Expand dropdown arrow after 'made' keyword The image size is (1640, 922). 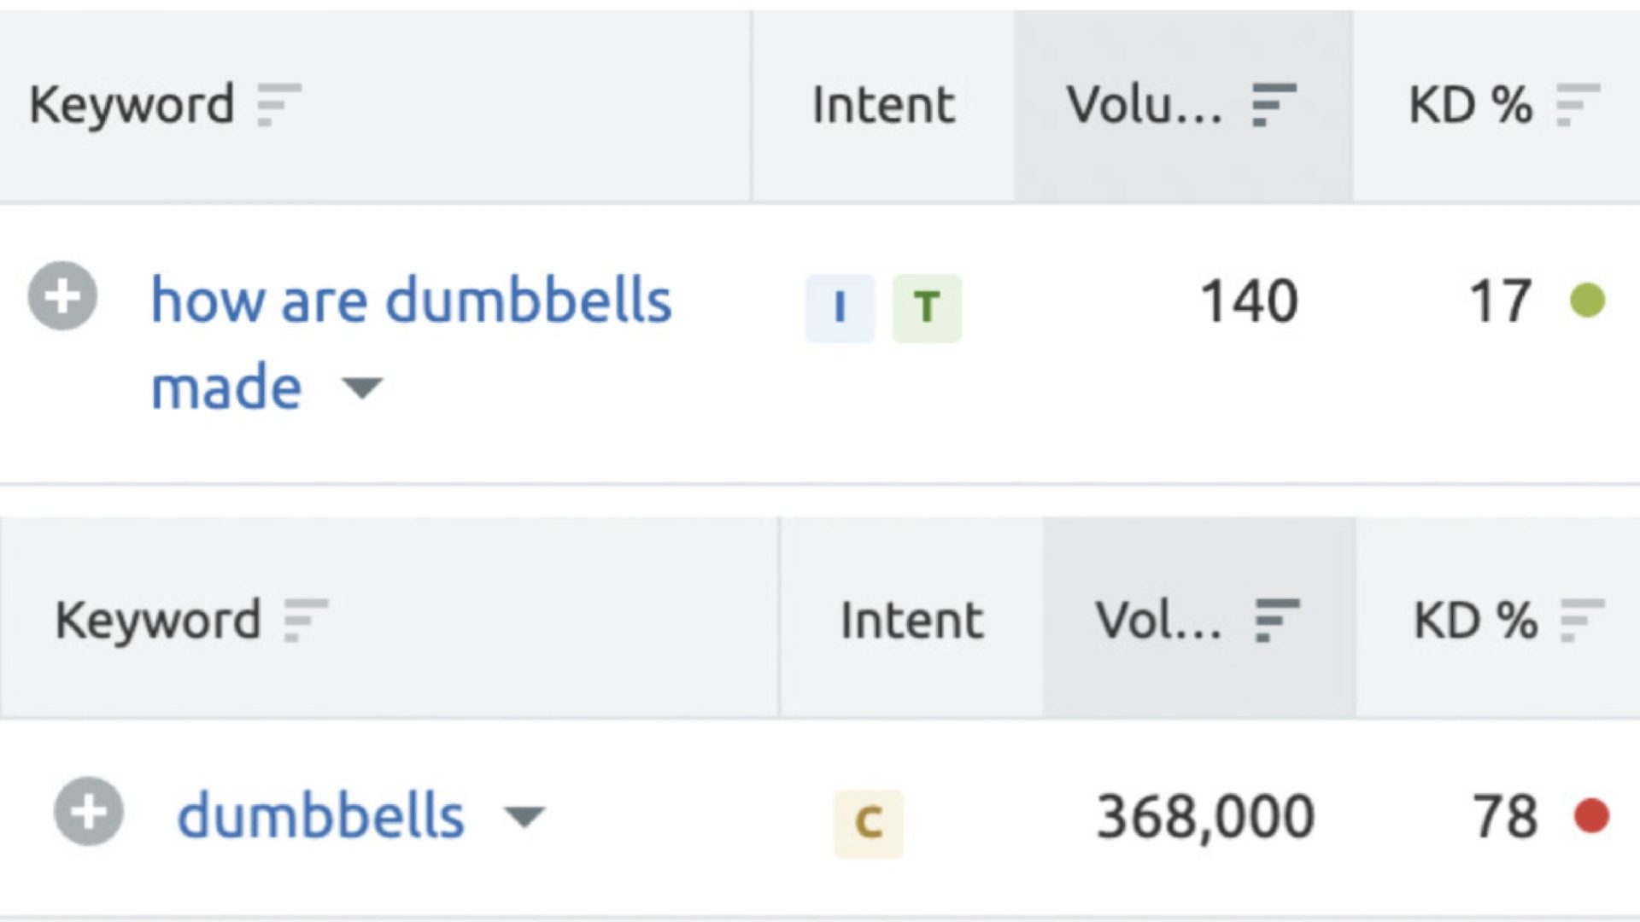(x=362, y=388)
